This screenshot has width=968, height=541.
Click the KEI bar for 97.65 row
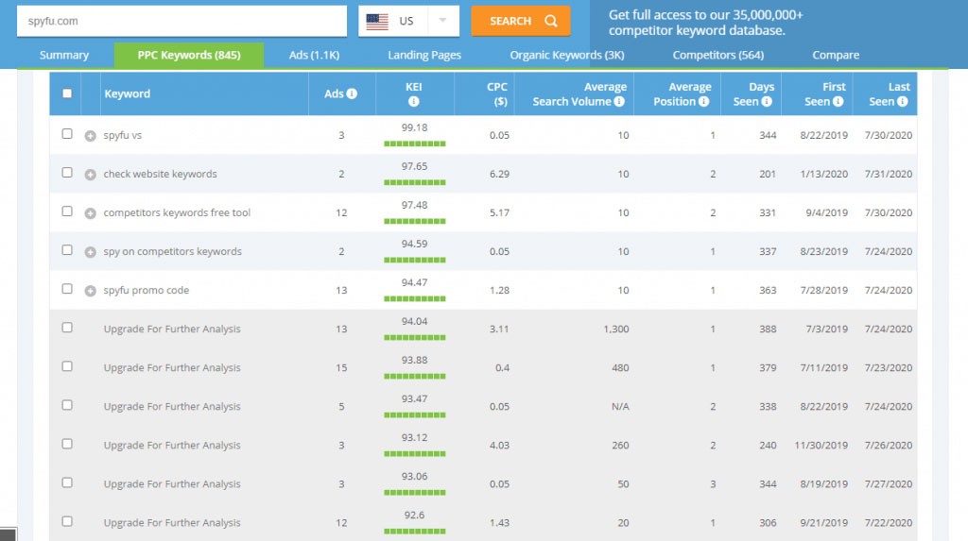tap(414, 182)
